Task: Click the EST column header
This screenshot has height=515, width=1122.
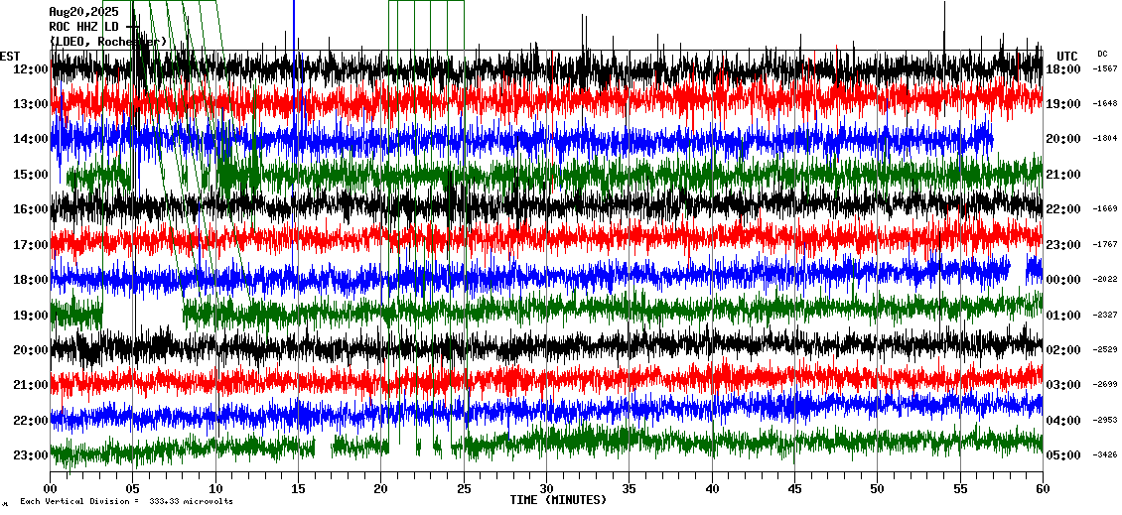Action: pos(10,56)
